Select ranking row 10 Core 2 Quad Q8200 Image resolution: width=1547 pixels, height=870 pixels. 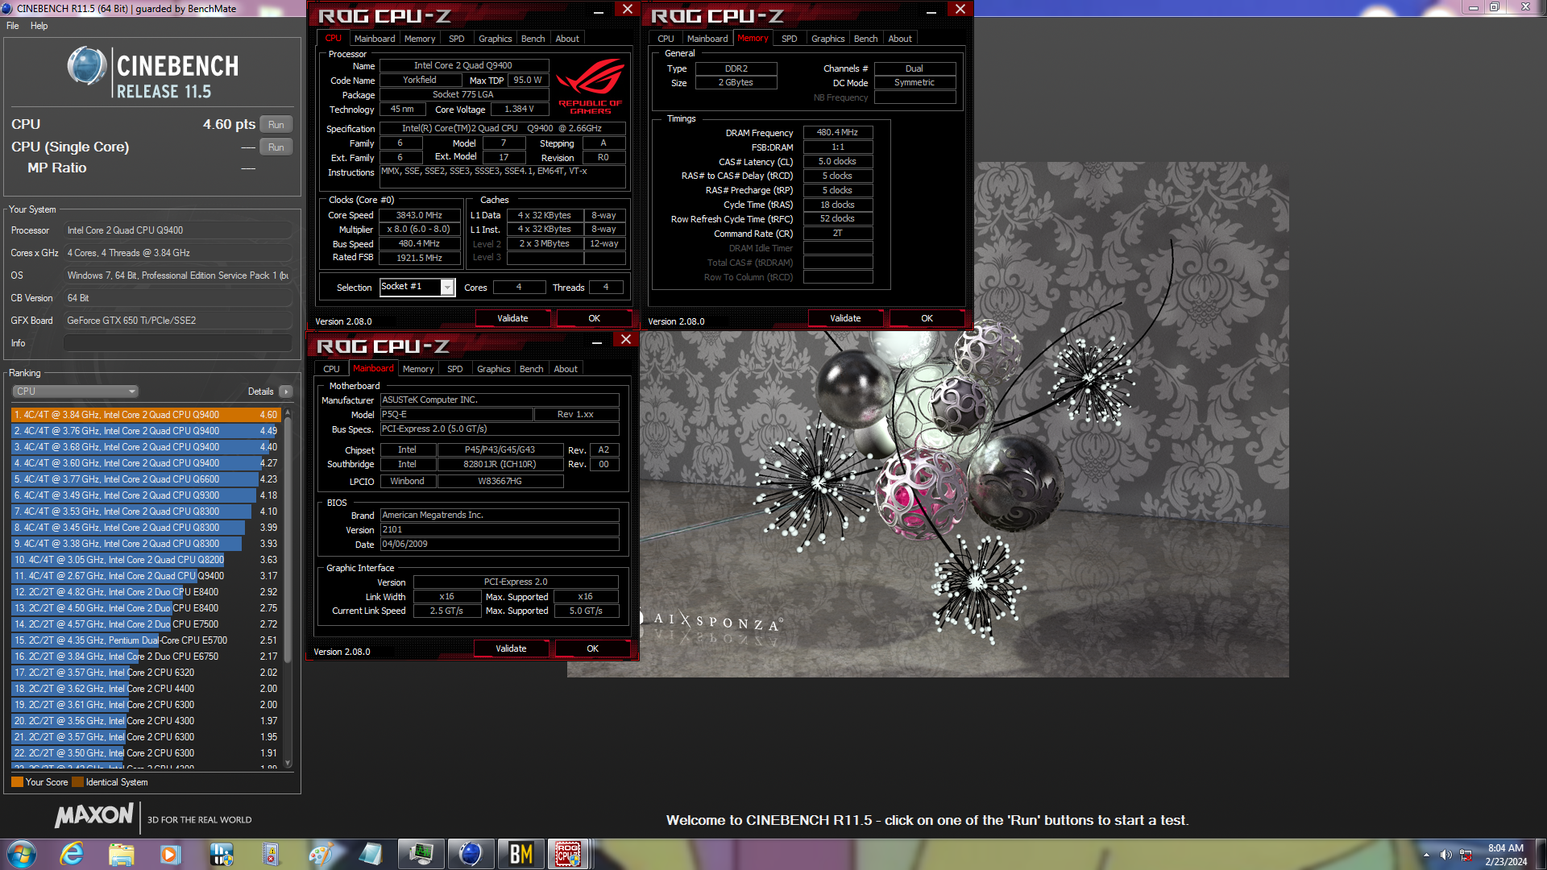tap(146, 560)
